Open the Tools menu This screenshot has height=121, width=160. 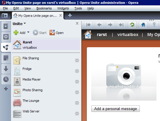78,8
